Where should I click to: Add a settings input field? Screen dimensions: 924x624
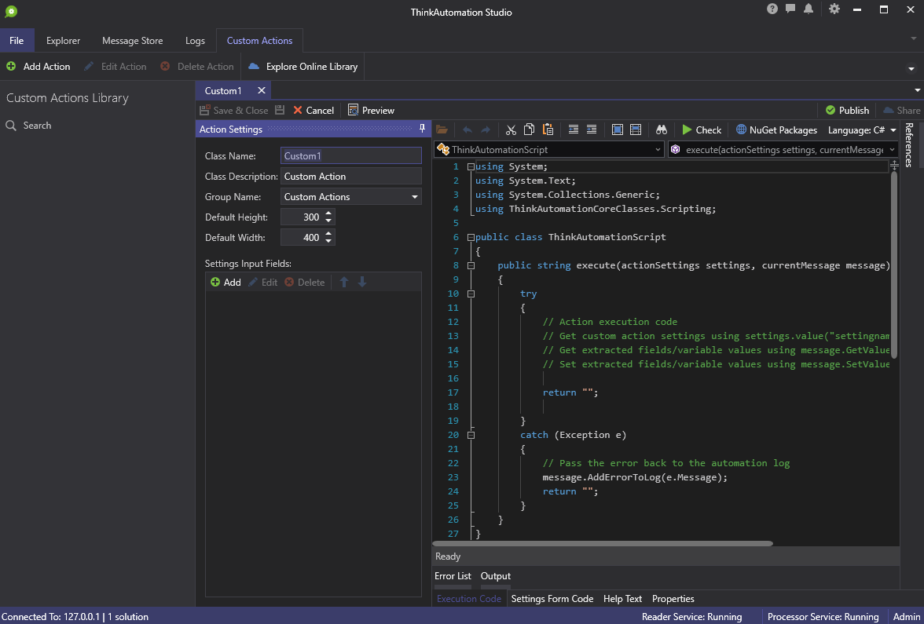[225, 283]
